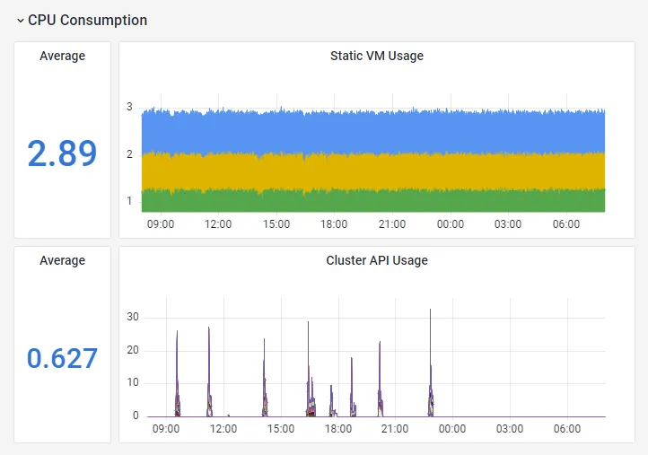Click the 12:00 label on Cluster API Usage axis
This screenshot has width=648, height=455.
tap(223, 429)
